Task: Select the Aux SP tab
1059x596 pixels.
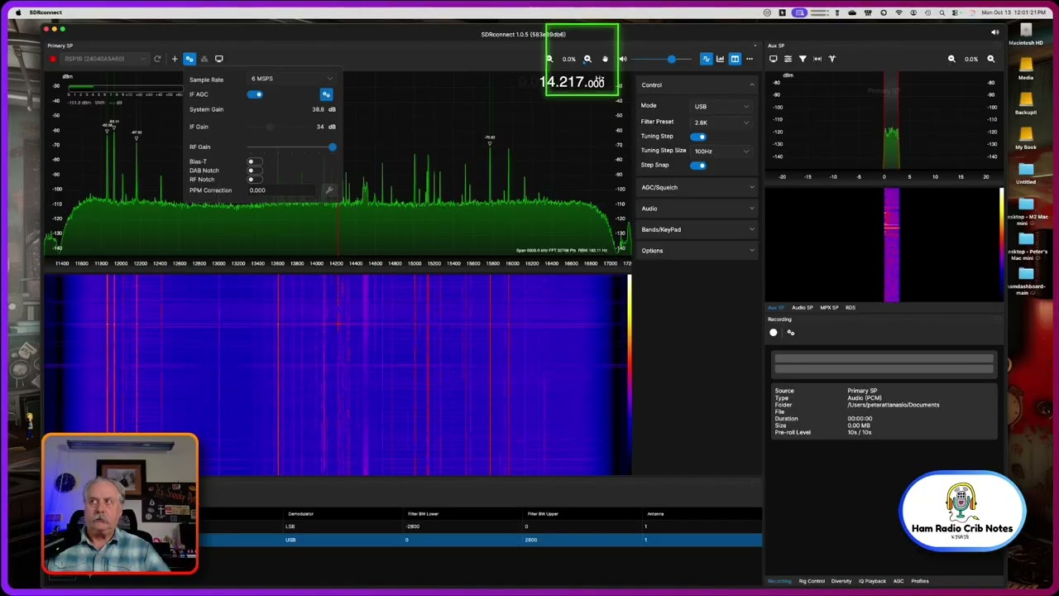Action: (776, 308)
